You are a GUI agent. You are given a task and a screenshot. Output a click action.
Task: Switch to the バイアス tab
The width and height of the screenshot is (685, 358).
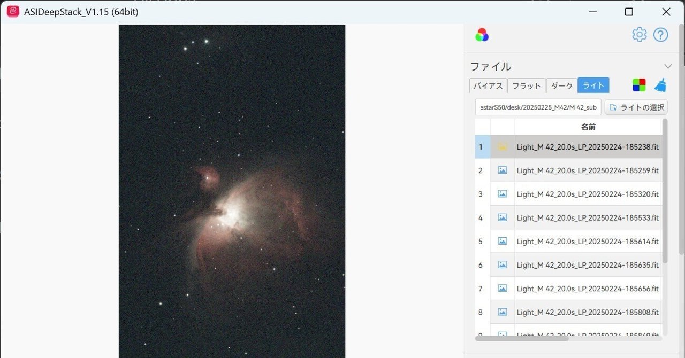tap(488, 85)
